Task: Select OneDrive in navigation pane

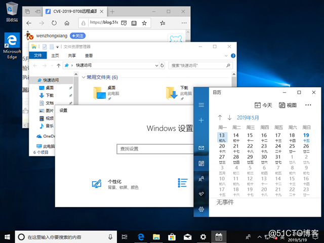Action: click(x=46, y=136)
